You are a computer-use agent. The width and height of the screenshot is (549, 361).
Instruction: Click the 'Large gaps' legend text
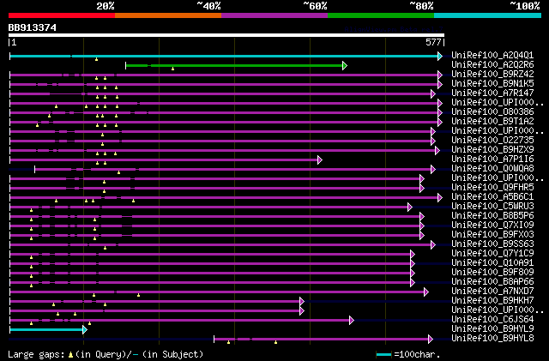(x=36, y=354)
